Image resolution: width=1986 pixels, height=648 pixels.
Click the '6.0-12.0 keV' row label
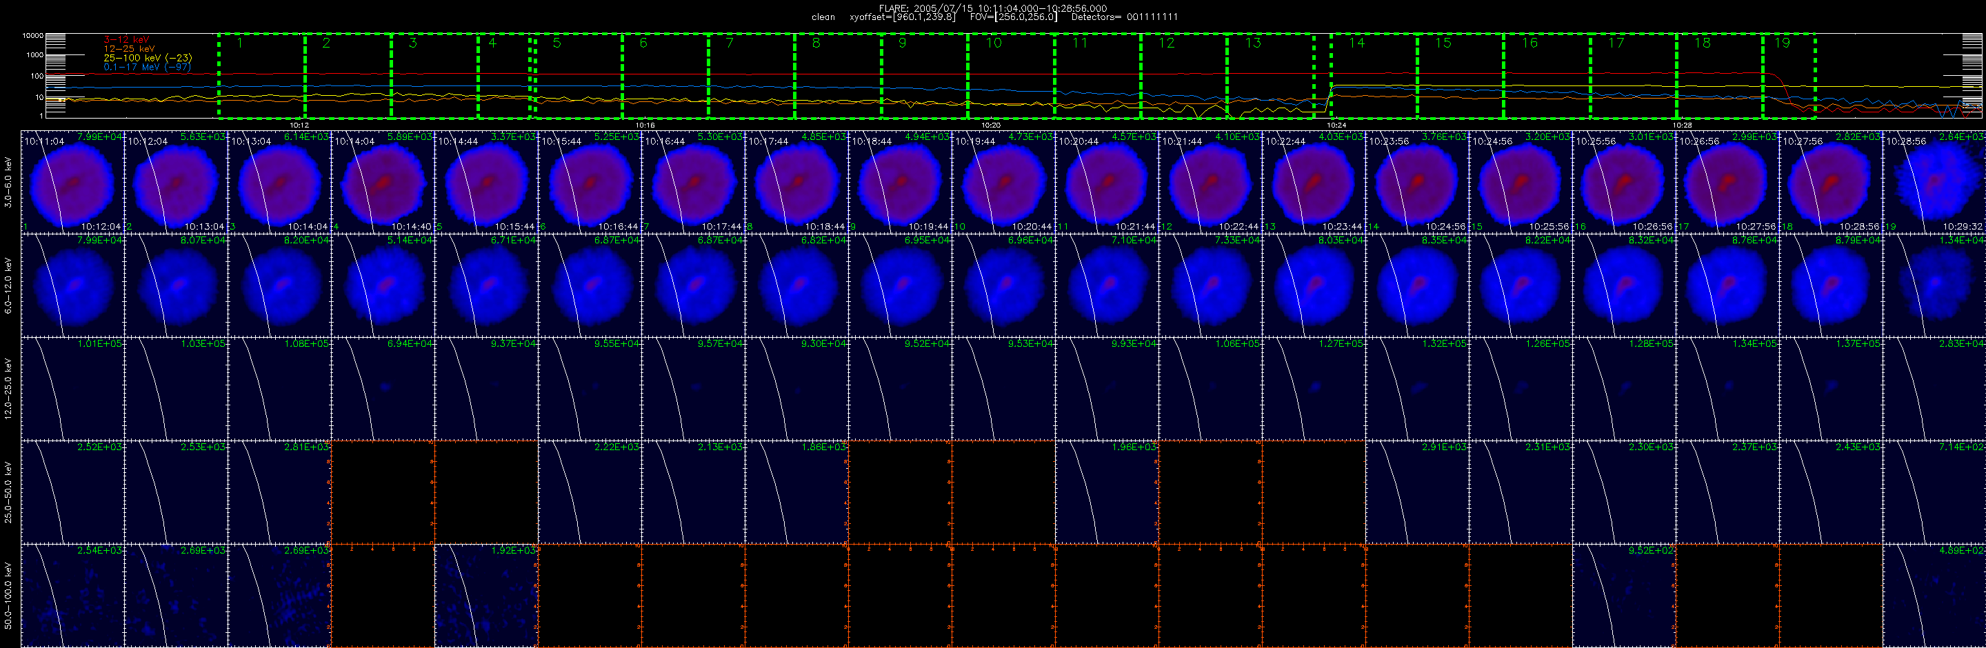click(x=8, y=285)
